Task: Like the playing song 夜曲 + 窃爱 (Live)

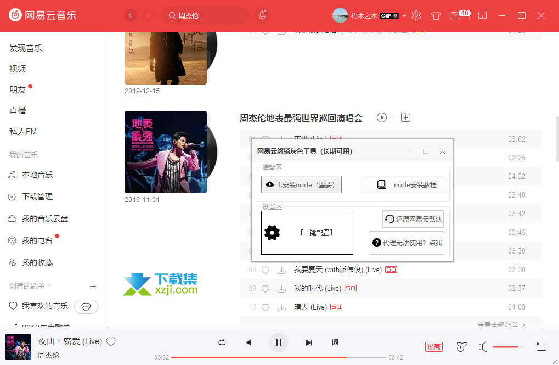Action: 111,341
